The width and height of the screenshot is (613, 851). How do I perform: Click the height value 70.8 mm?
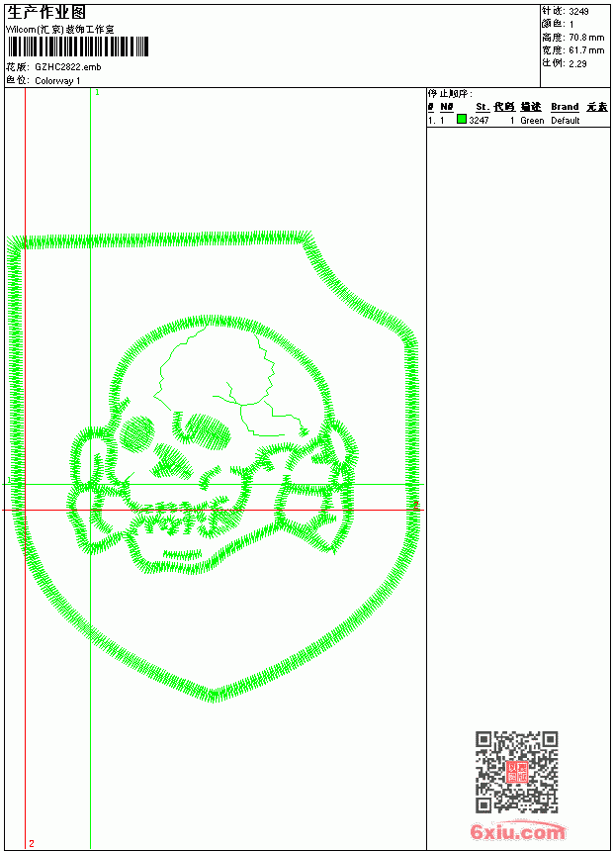[586, 38]
